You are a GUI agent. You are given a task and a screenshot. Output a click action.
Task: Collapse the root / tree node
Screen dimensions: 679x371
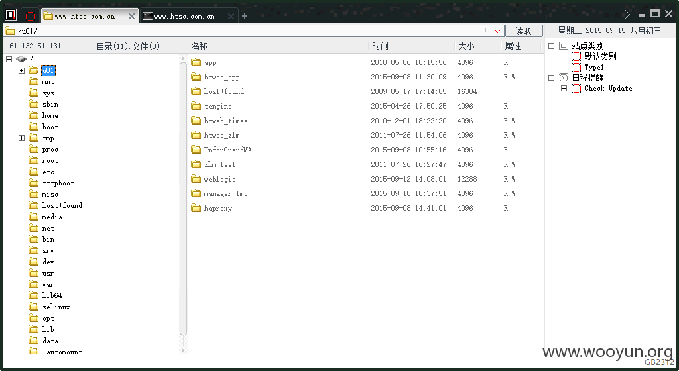tap(9, 59)
